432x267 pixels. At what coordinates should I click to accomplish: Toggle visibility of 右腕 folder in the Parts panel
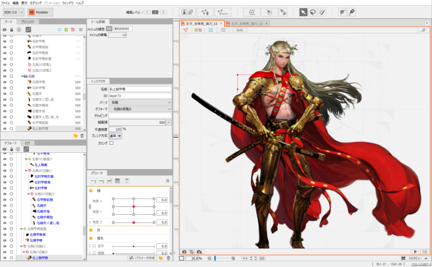point(5,76)
